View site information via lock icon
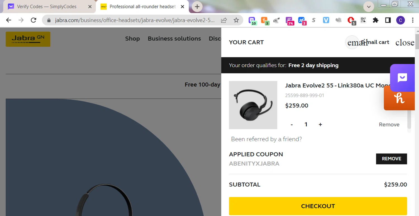The image size is (419, 216). tap(49, 20)
